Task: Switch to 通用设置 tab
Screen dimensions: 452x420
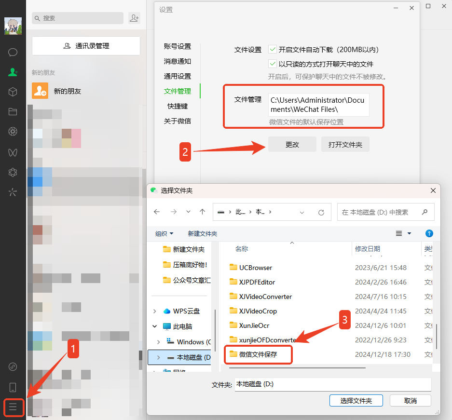Action: click(x=178, y=76)
